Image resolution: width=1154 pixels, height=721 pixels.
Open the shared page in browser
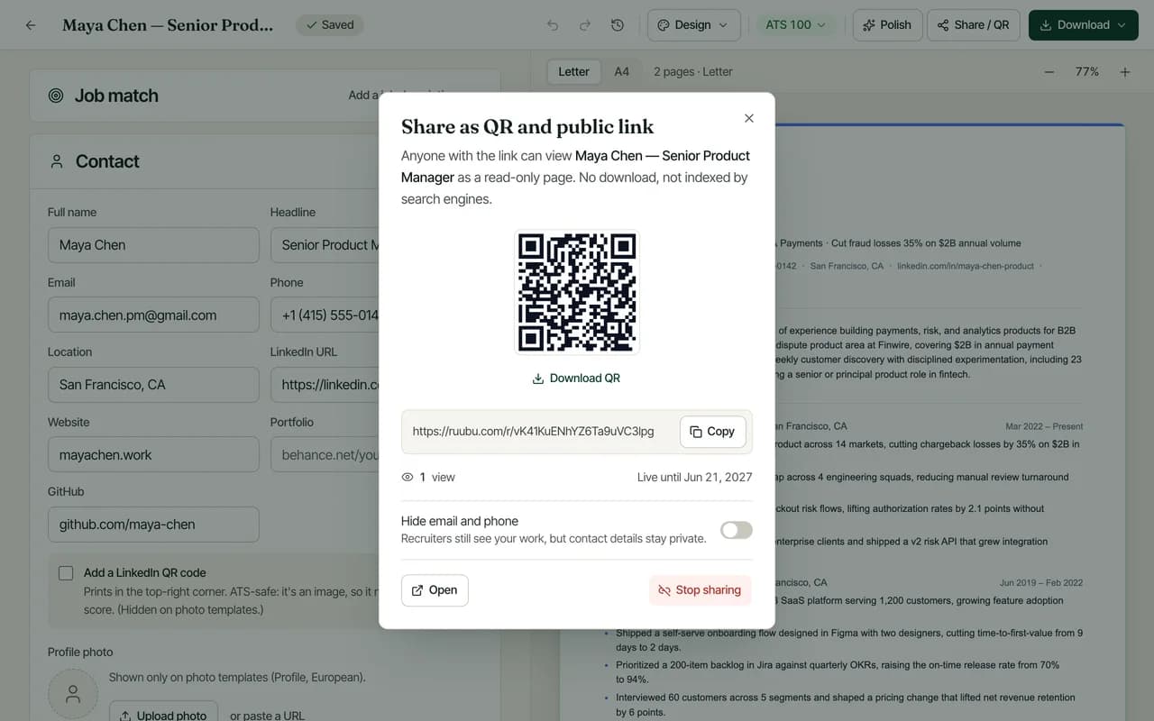pyautogui.click(x=435, y=590)
